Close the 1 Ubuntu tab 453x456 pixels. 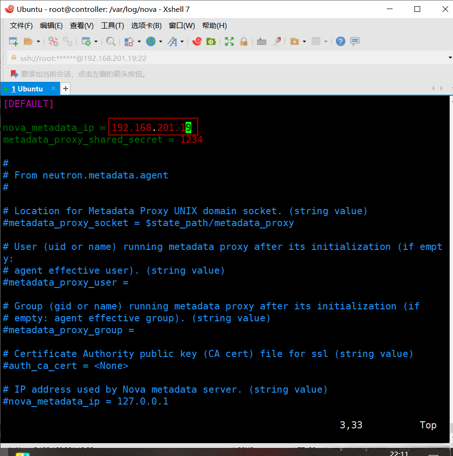pyautogui.click(x=54, y=89)
